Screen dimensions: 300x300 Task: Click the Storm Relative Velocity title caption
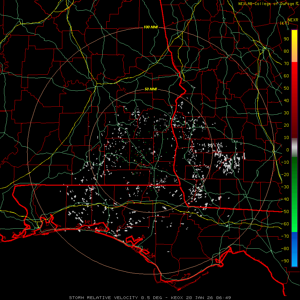(x=150, y=298)
